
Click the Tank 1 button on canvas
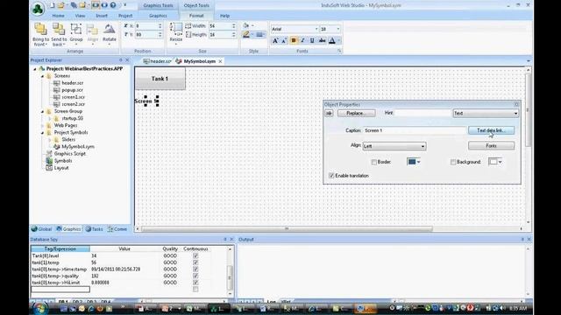click(160, 79)
